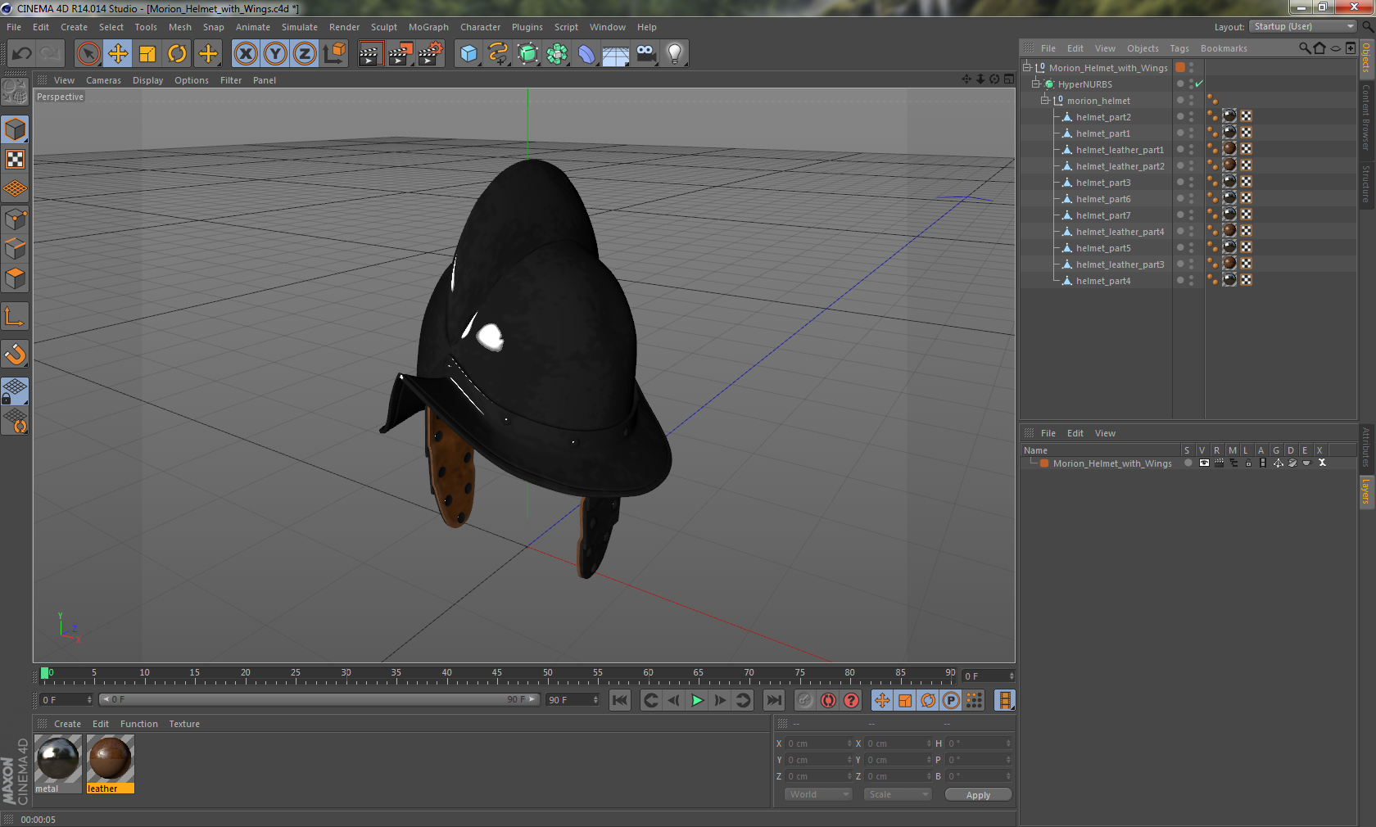Image resolution: width=1376 pixels, height=827 pixels.
Task: Open viewport Cameras menu
Action: 103,80
